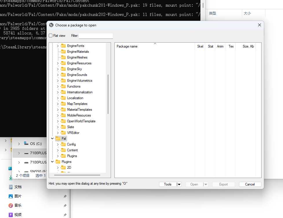Select the Localization folder in tree
Image resolution: width=283 pixels, height=218 pixels.
pos(75,98)
